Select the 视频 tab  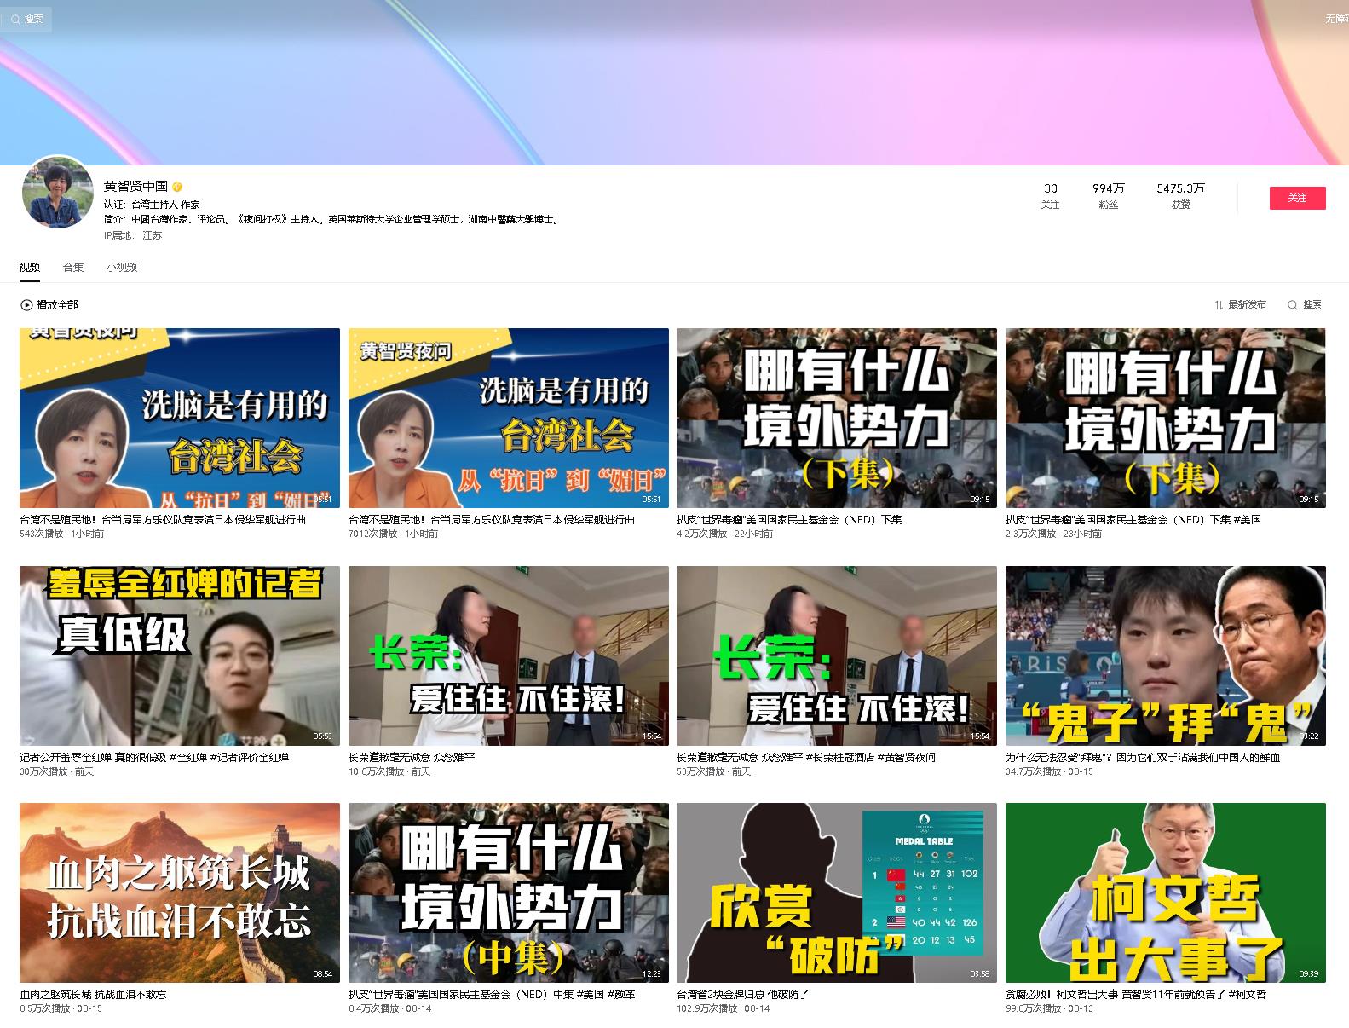pos(30,267)
